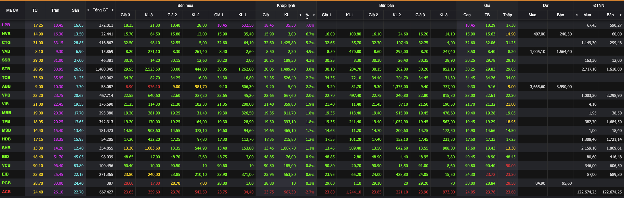Click Giá header under Khớp lệnh
Viewport: 624px width, 198px height.
[x=266, y=15]
